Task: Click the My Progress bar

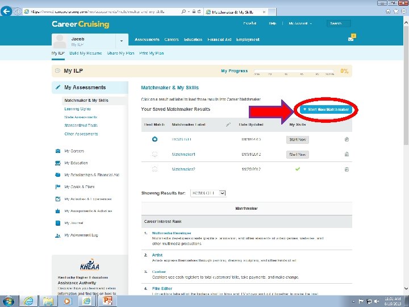Action: [294, 70]
